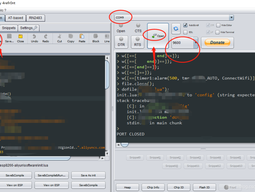Click the Snippet0 button

[x=135, y=157]
